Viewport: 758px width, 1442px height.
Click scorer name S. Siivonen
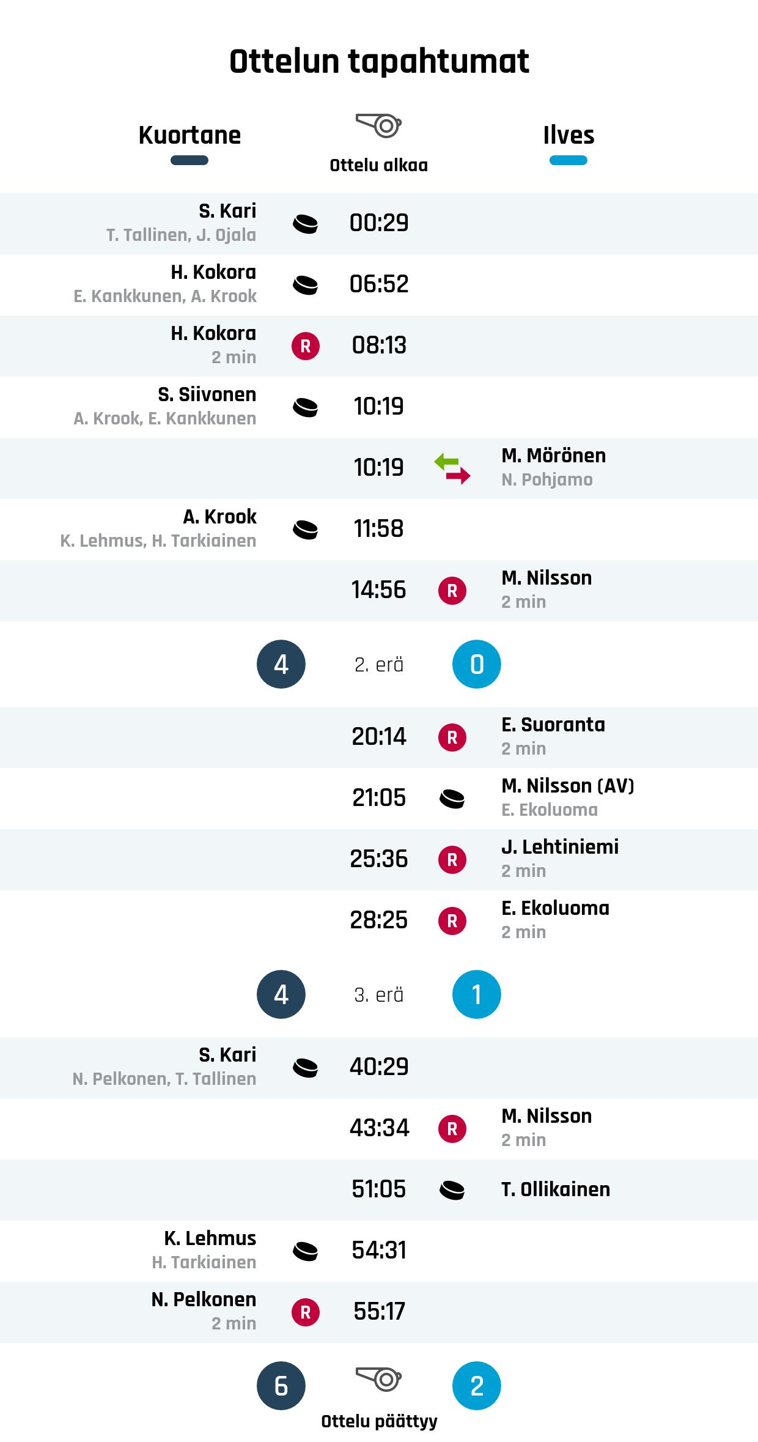[x=207, y=395]
